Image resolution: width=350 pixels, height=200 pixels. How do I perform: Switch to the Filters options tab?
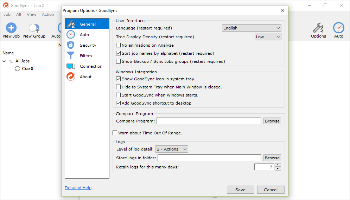(87, 56)
